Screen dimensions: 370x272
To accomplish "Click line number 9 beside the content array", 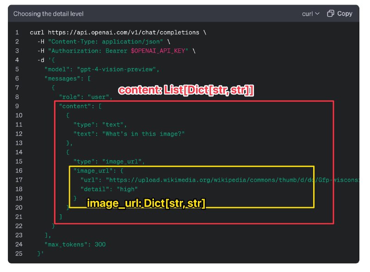I will pos(17,106).
